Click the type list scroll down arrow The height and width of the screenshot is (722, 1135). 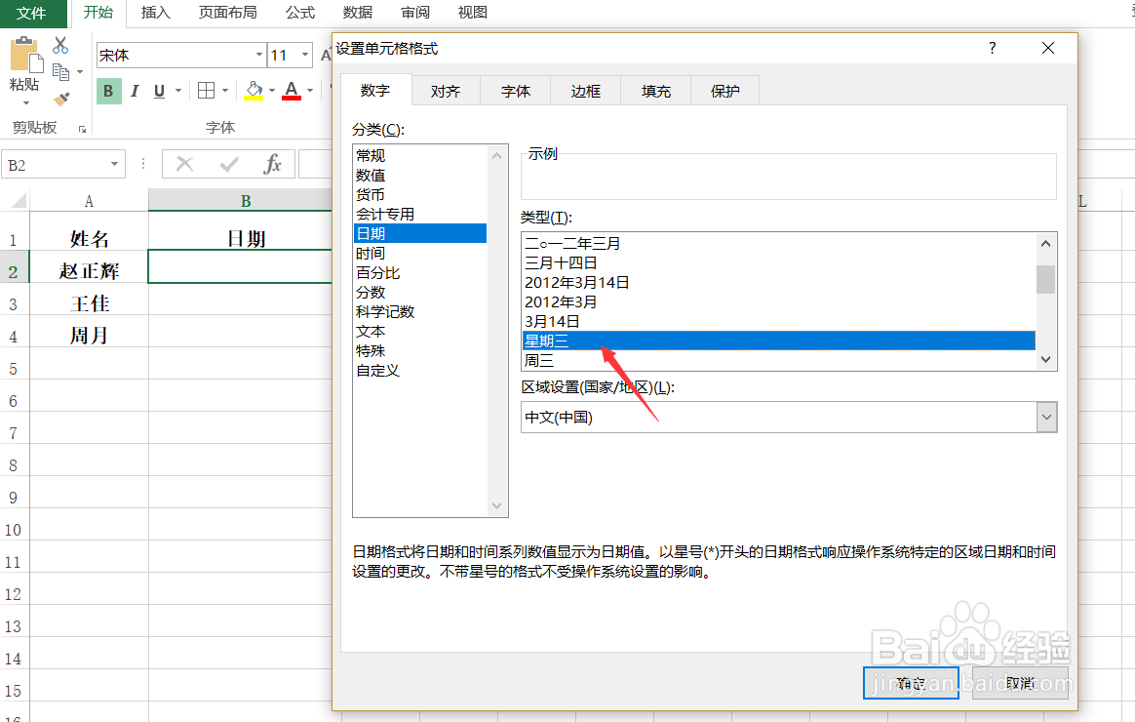(x=1045, y=359)
